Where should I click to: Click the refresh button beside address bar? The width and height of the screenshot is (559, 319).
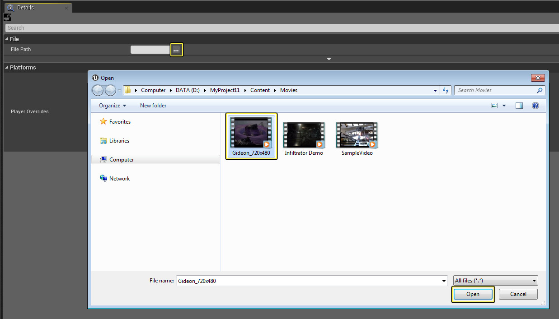pos(446,90)
